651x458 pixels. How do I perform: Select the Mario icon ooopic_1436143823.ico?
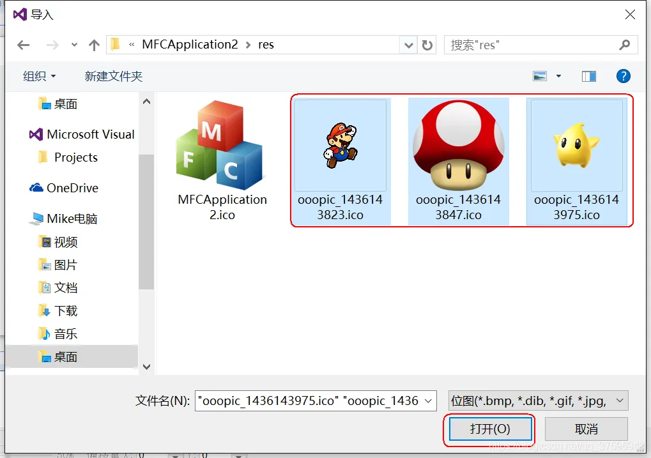[x=341, y=145]
